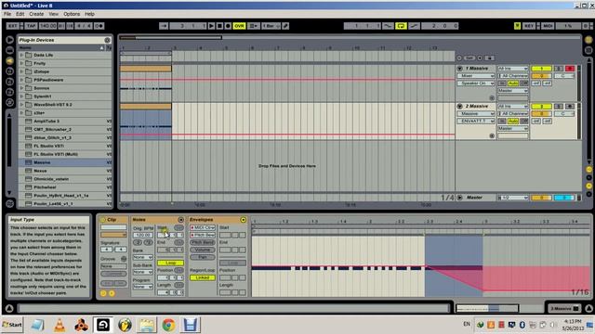The image size is (595, 334).
Task: Select the AmpliTube 3 plug-in
Action: pyautogui.click(x=65, y=122)
